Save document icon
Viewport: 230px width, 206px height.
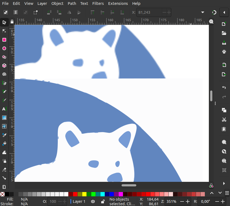point(224,43)
